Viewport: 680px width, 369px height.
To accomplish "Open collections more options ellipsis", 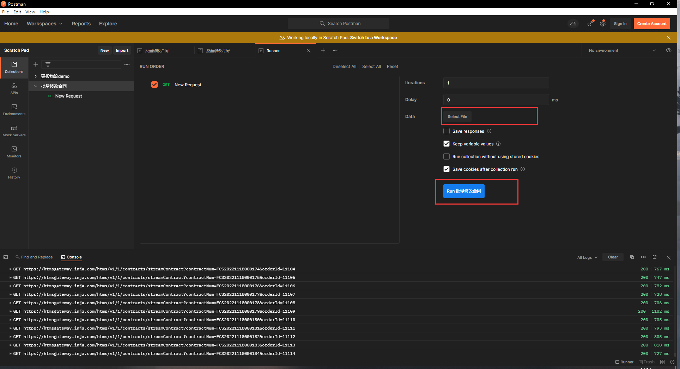I will [127, 64].
